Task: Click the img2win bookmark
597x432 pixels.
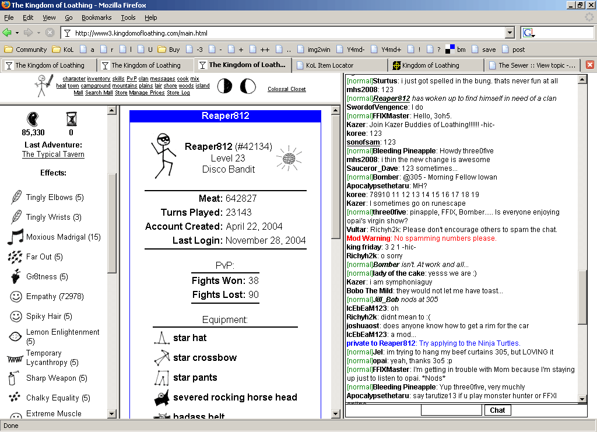Action: (x=314, y=50)
